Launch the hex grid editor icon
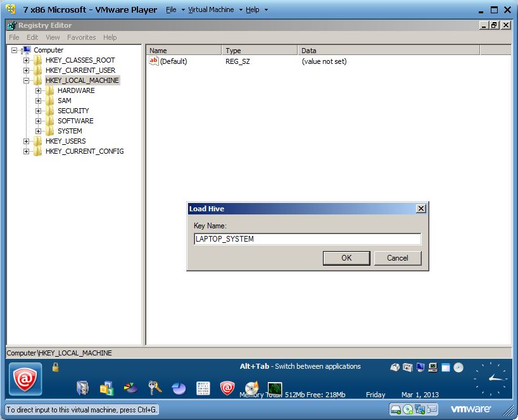This screenshot has width=518, height=420. click(x=203, y=388)
